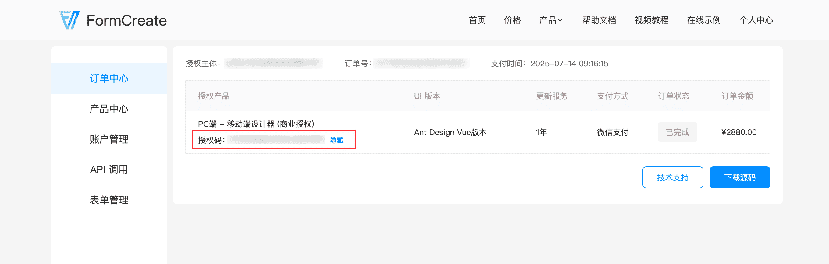Screen dimensions: 829x264
Task: Select 订单中心 in the sidebar
Action: [x=109, y=78]
